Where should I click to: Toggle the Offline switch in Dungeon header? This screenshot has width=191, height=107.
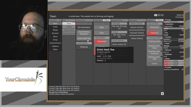(x=159, y=20)
